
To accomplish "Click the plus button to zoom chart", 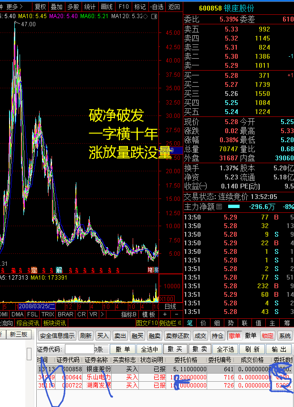I will pos(165,314).
